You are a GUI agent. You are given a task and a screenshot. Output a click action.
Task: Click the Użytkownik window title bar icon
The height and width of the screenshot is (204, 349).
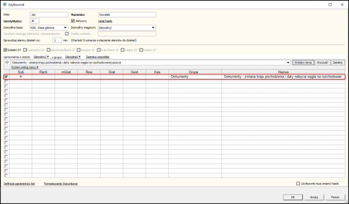click(5, 5)
